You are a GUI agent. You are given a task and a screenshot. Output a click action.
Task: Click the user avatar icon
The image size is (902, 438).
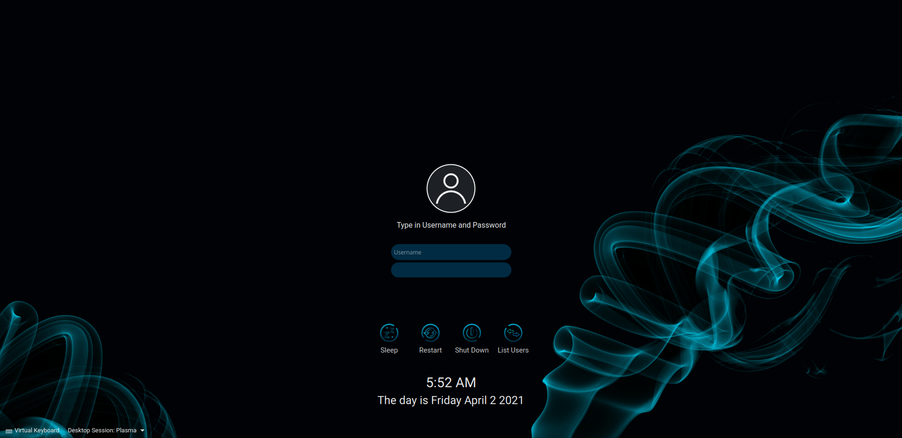tap(451, 188)
